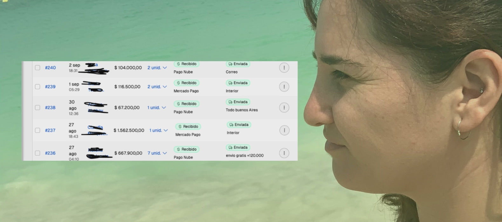502x222 pixels.
Task: Expand the 2 unid. dropdown on order #240
Action: pyautogui.click(x=157, y=68)
